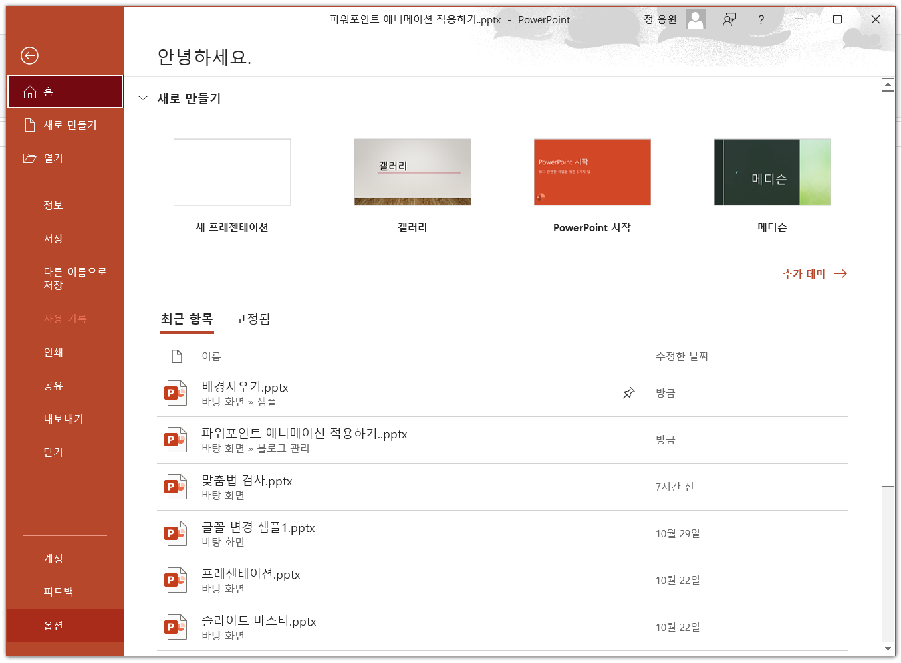Click file icon of 프레젠테이션.pptx
Image resolution: width=901 pixels, height=663 pixels.
click(176, 580)
